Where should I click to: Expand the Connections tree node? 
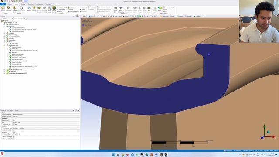pyautogui.click(x=4, y=40)
